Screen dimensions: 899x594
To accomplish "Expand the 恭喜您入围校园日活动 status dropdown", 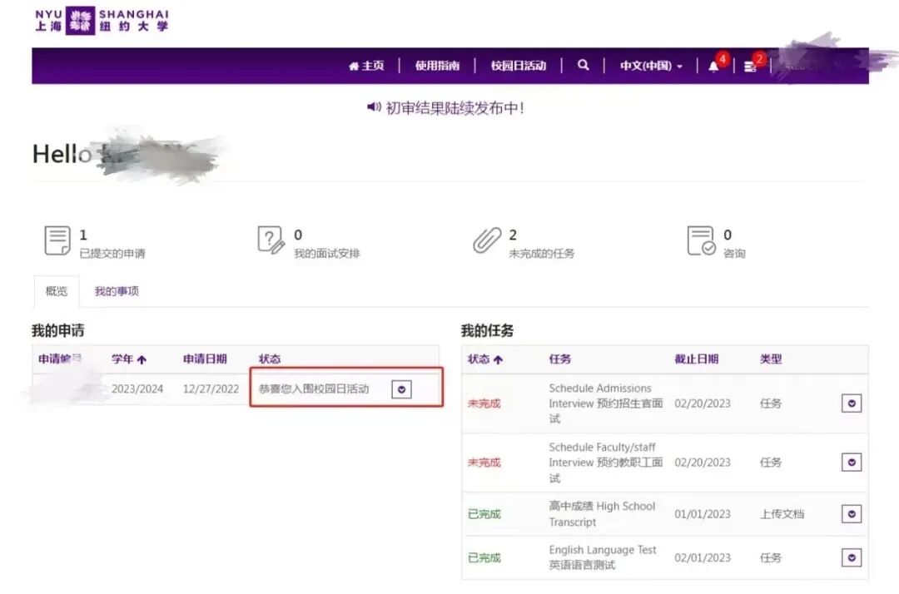I will tap(402, 389).
